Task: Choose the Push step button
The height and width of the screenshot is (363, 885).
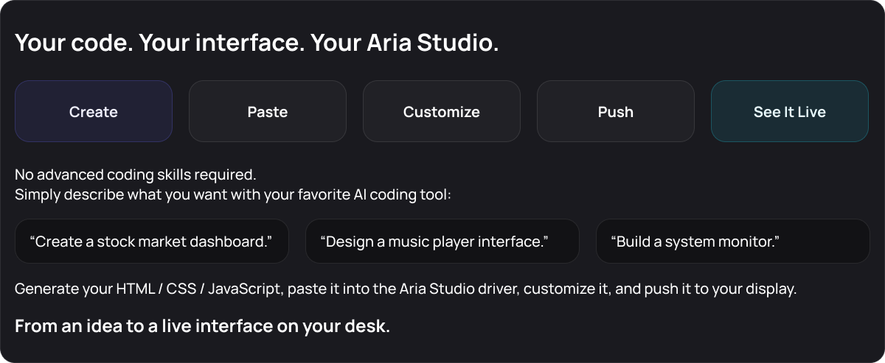Action: pyautogui.click(x=616, y=111)
